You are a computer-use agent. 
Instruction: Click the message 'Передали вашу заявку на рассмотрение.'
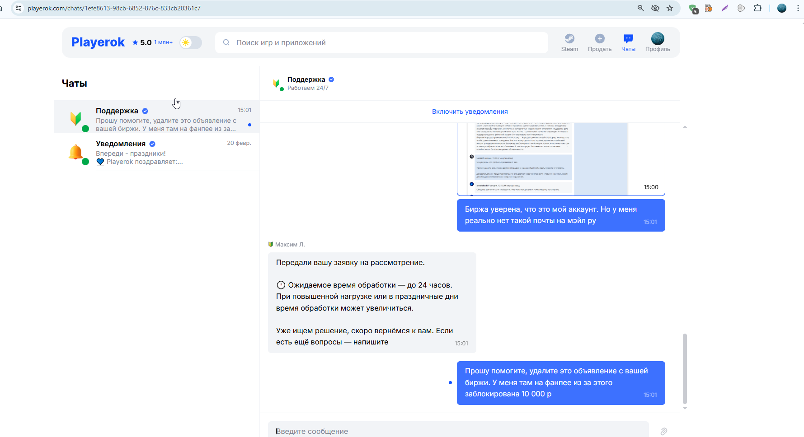(372, 302)
